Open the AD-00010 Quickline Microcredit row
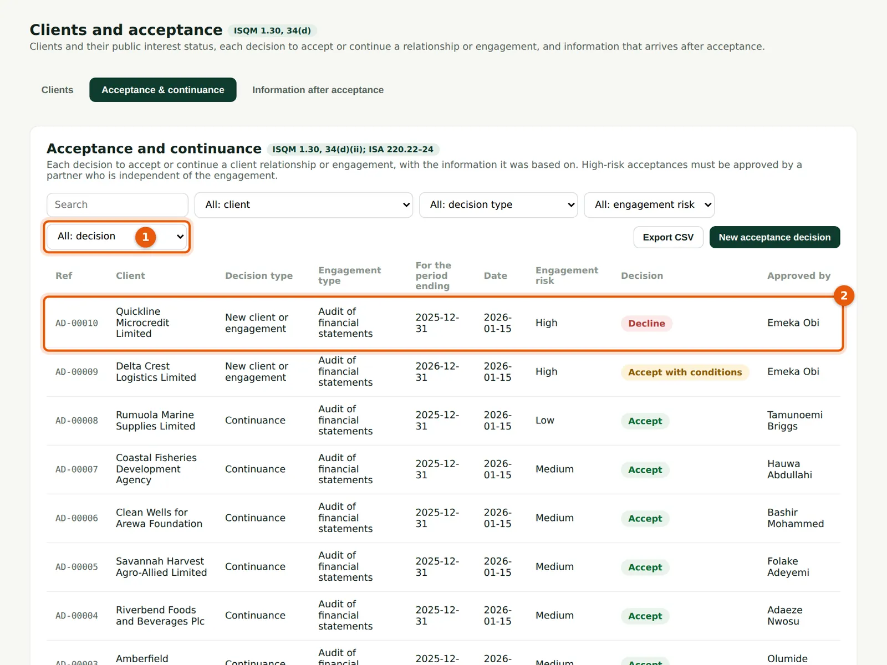Viewport: 887px width, 665px height. pyautogui.click(x=443, y=324)
